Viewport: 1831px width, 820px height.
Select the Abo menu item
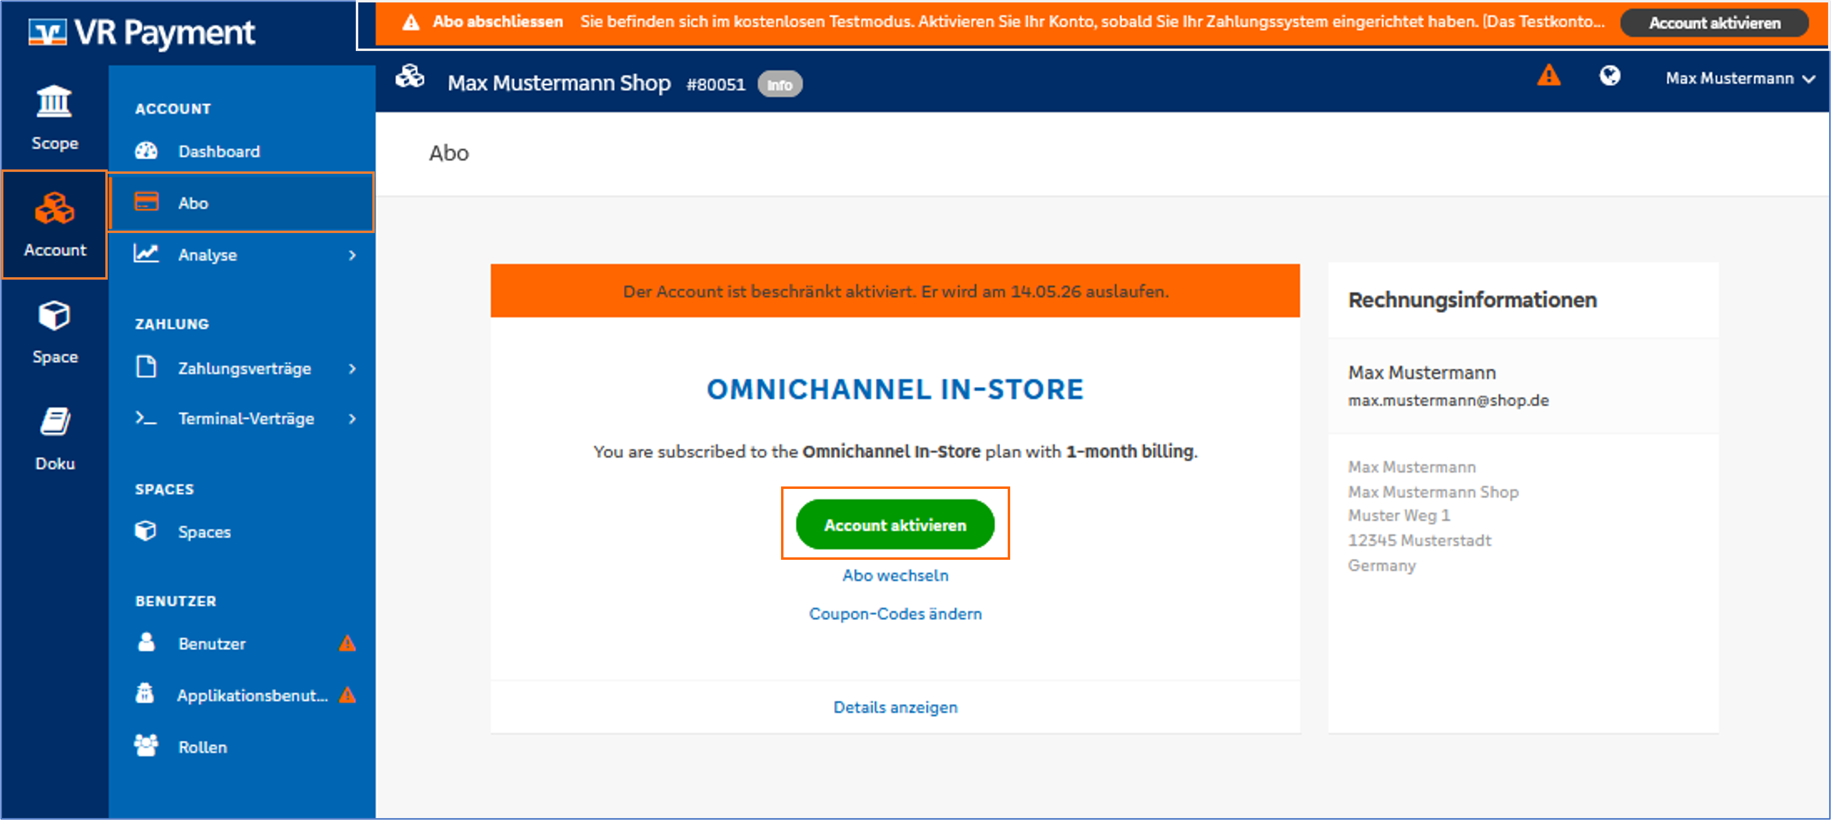[x=242, y=202]
